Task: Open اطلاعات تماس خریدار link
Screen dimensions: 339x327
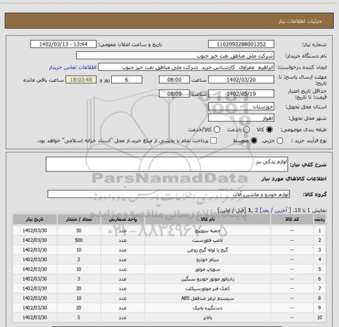Action: [72, 68]
